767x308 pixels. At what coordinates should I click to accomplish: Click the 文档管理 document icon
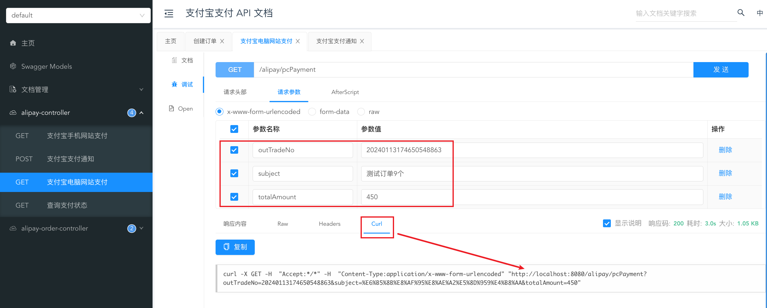point(13,90)
